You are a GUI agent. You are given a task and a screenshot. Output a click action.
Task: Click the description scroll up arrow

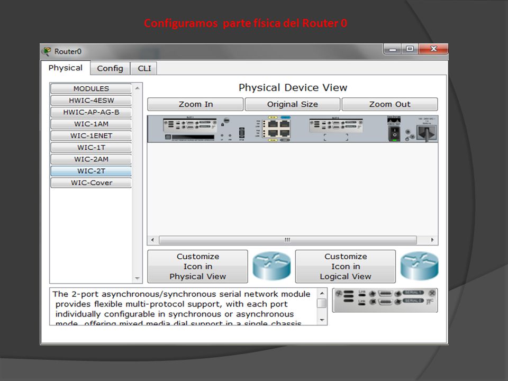click(x=322, y=293)
